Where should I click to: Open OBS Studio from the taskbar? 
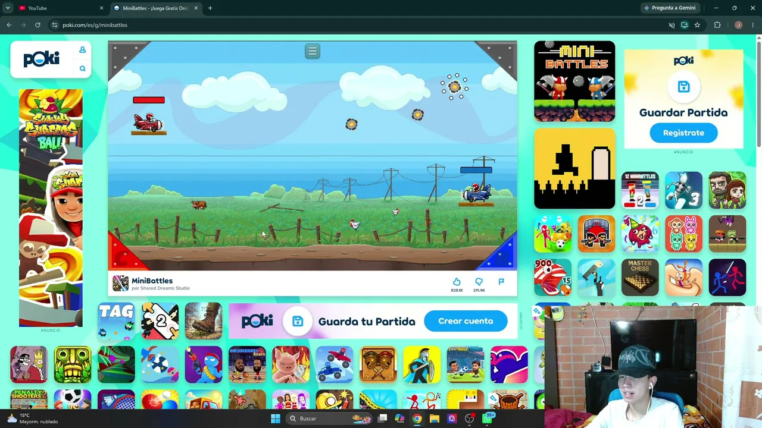470,418
